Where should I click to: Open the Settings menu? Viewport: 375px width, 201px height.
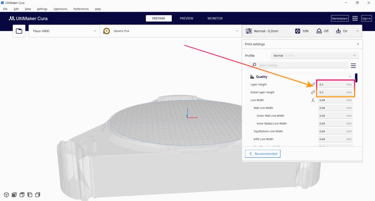(42, 9)
